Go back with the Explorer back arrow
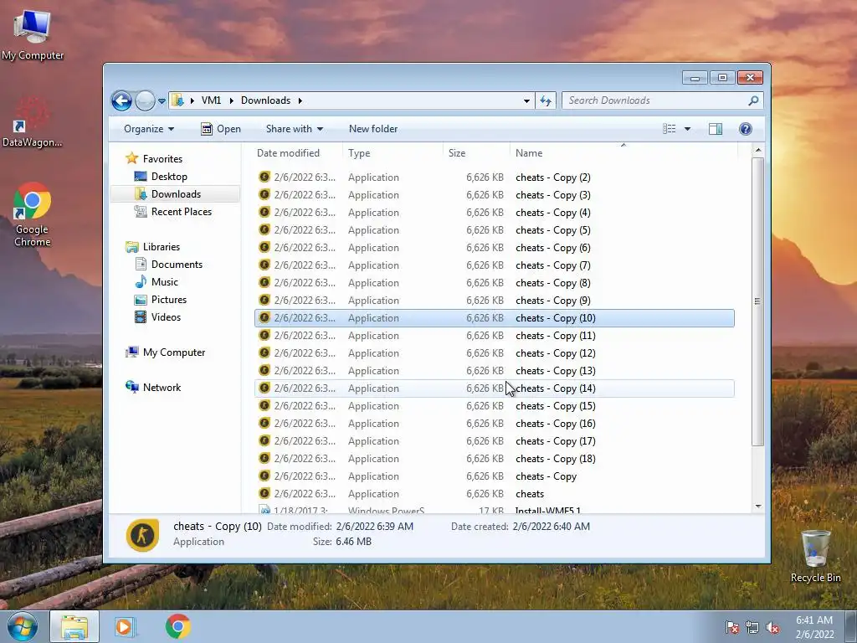857x643 pixels. click(121, 100)
